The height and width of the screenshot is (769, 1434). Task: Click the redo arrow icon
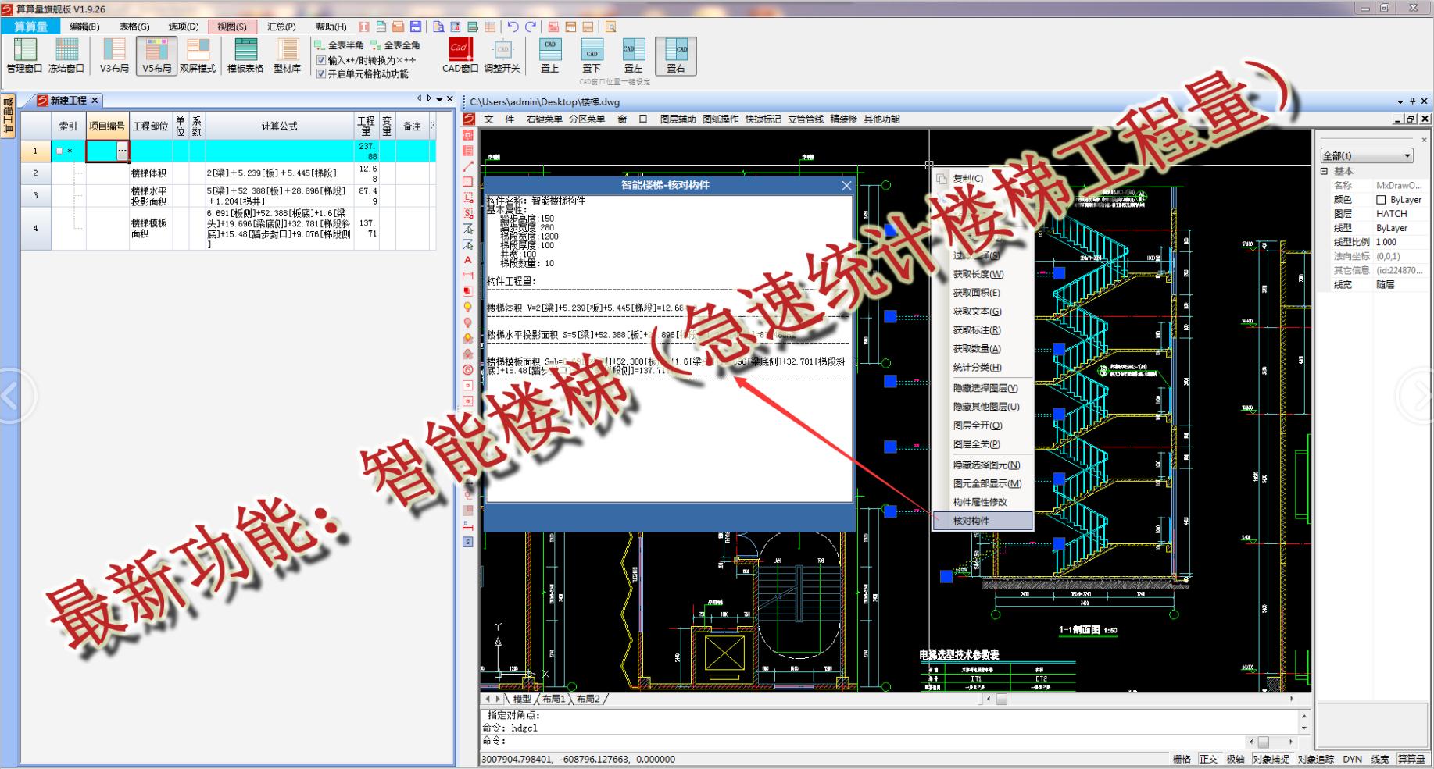coord(531,27)
